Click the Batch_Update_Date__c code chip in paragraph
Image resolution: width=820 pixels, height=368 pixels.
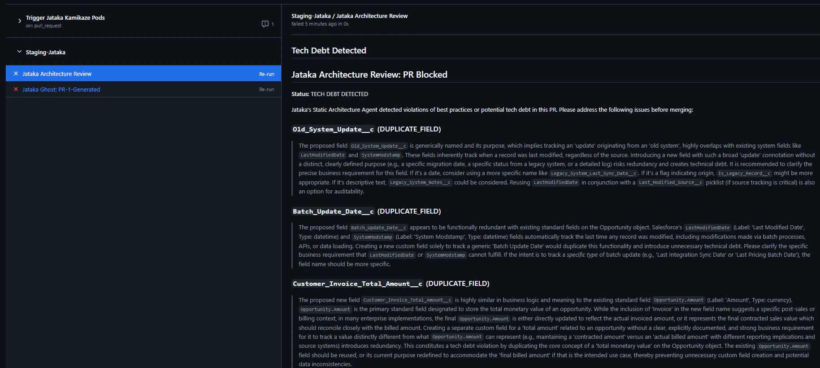pos(378,228)
